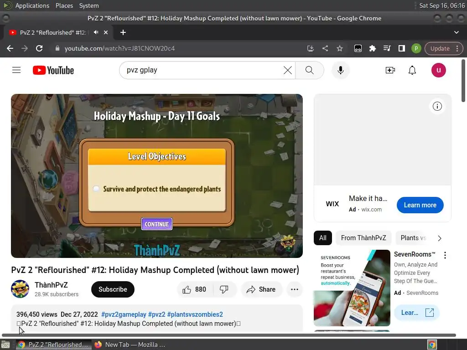467x350 pixels.
Task: Click the install app icon in address bar
Action: point(310,48)
